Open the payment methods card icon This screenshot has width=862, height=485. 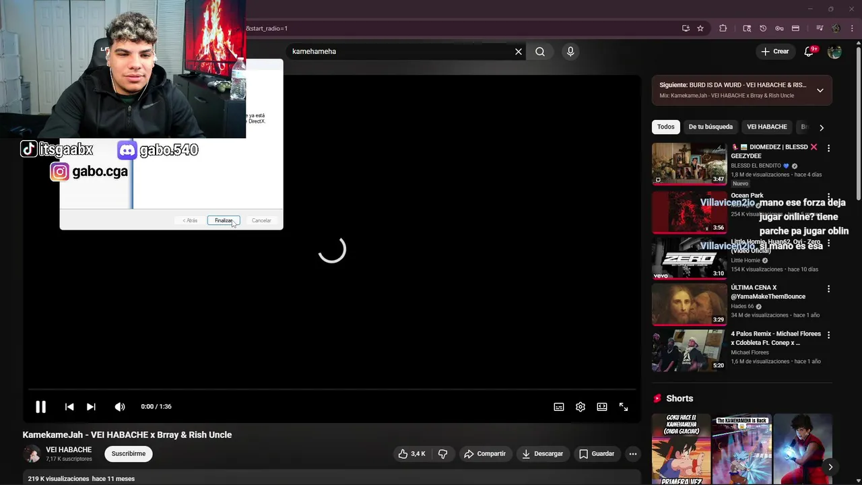click(x=795, y=28)
